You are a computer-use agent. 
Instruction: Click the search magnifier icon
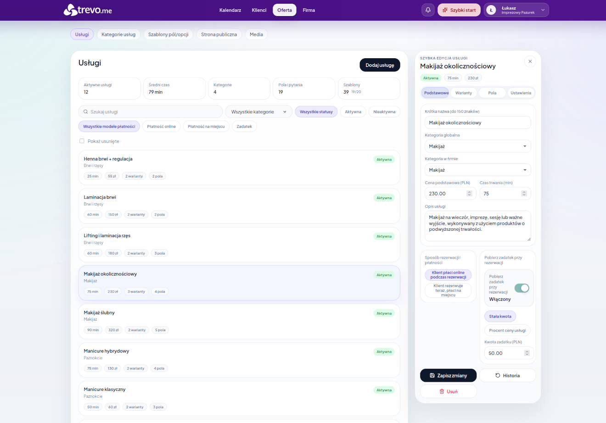click(x=85, y=112)
